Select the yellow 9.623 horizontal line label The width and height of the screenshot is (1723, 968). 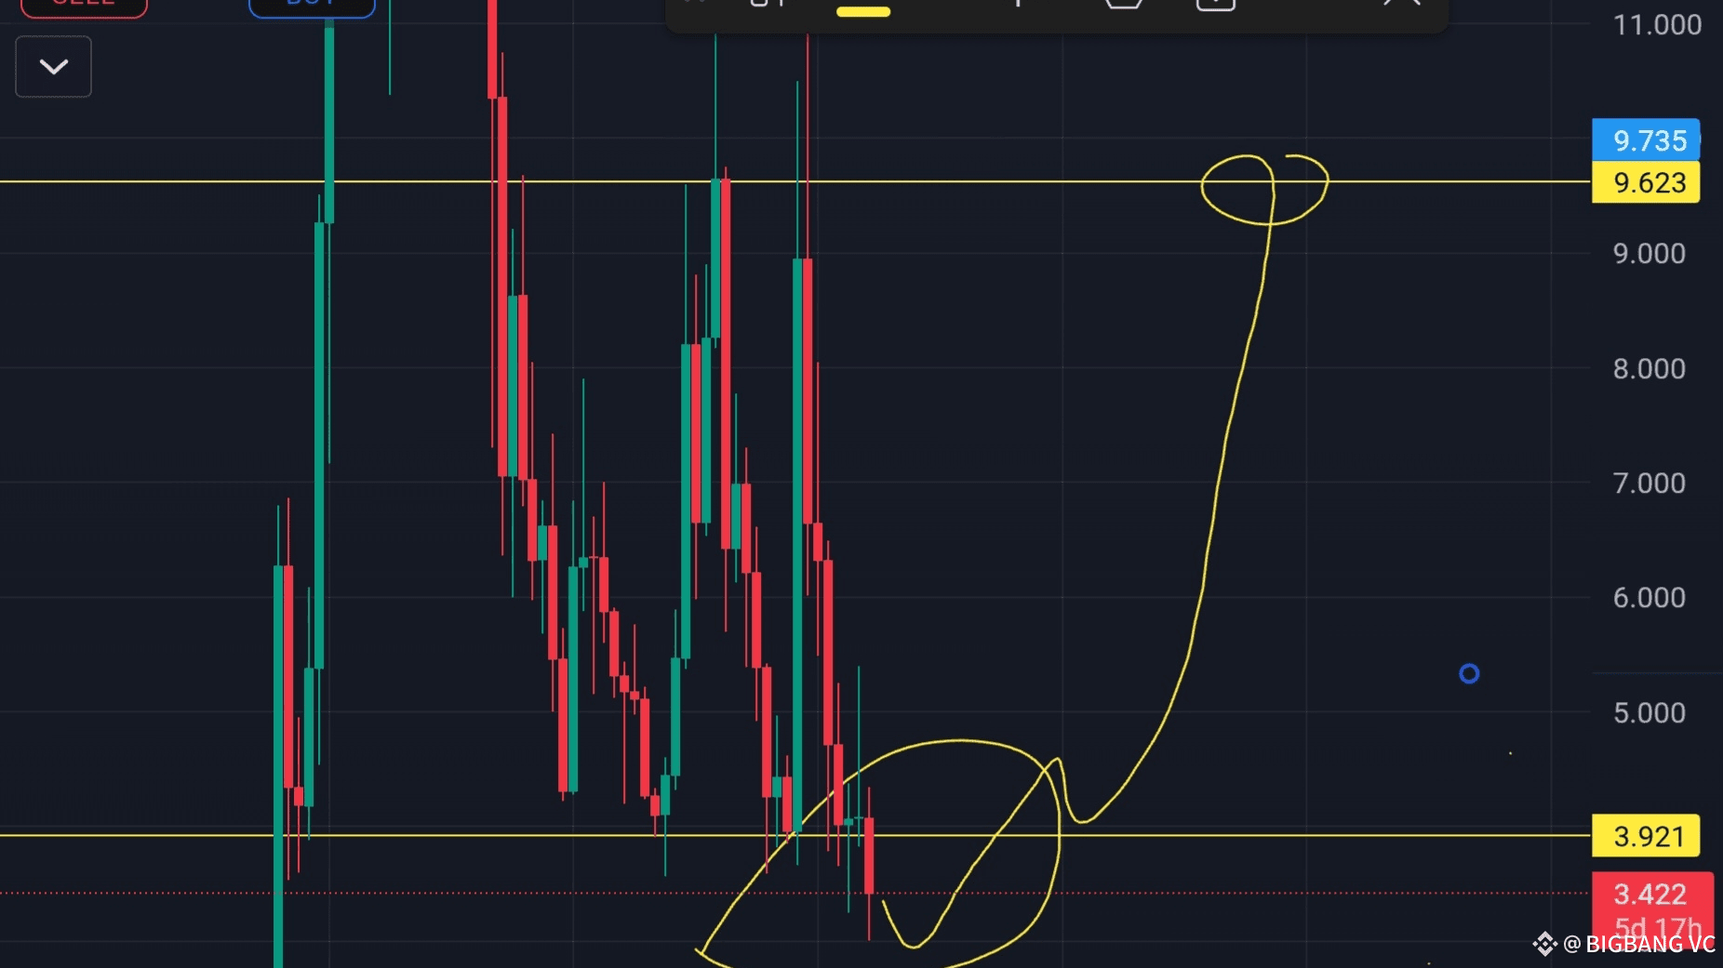point(1646,182)
